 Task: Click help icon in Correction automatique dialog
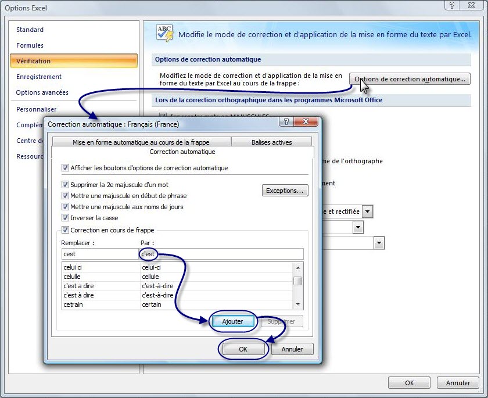[x=285, y=123]
